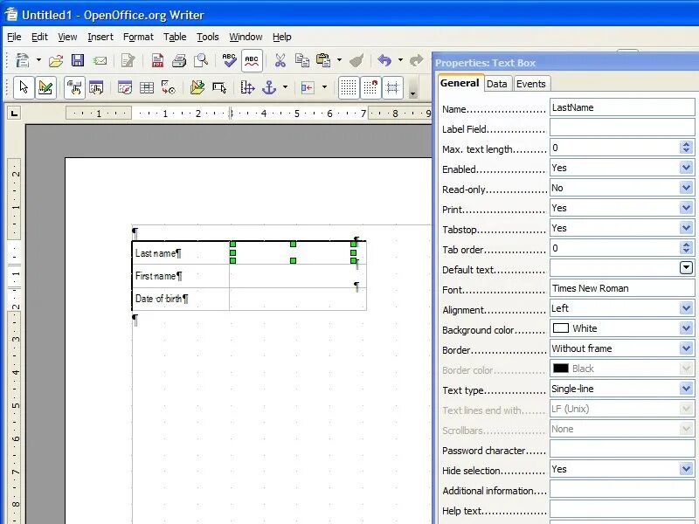Adjust the Tab order spinner arrows

(x=686, y=248)
